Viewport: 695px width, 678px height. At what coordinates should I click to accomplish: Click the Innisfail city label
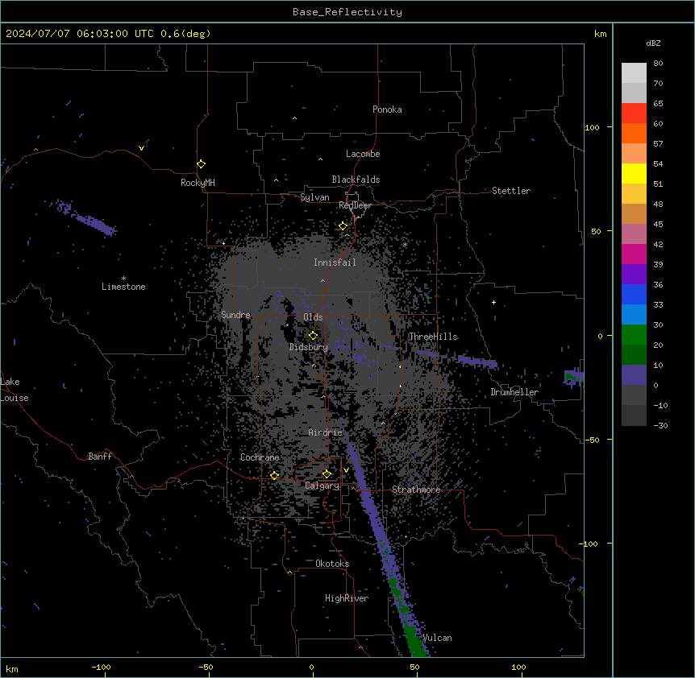click(335, 263)
